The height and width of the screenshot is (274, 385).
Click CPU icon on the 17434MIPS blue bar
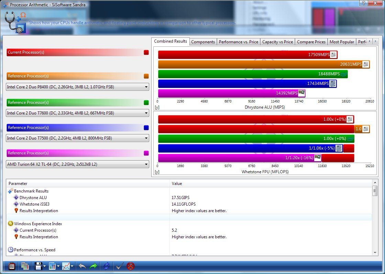[332, 84]
